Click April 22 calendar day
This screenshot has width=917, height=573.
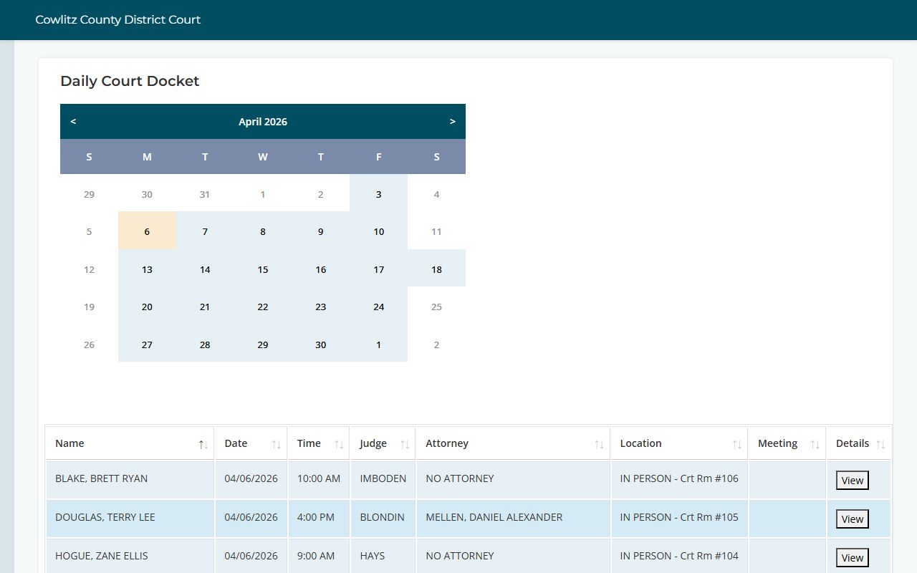(263, 307)
